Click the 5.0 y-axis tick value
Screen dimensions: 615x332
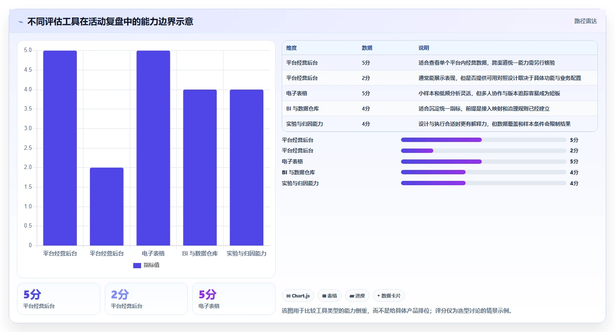tap(28, 50)
